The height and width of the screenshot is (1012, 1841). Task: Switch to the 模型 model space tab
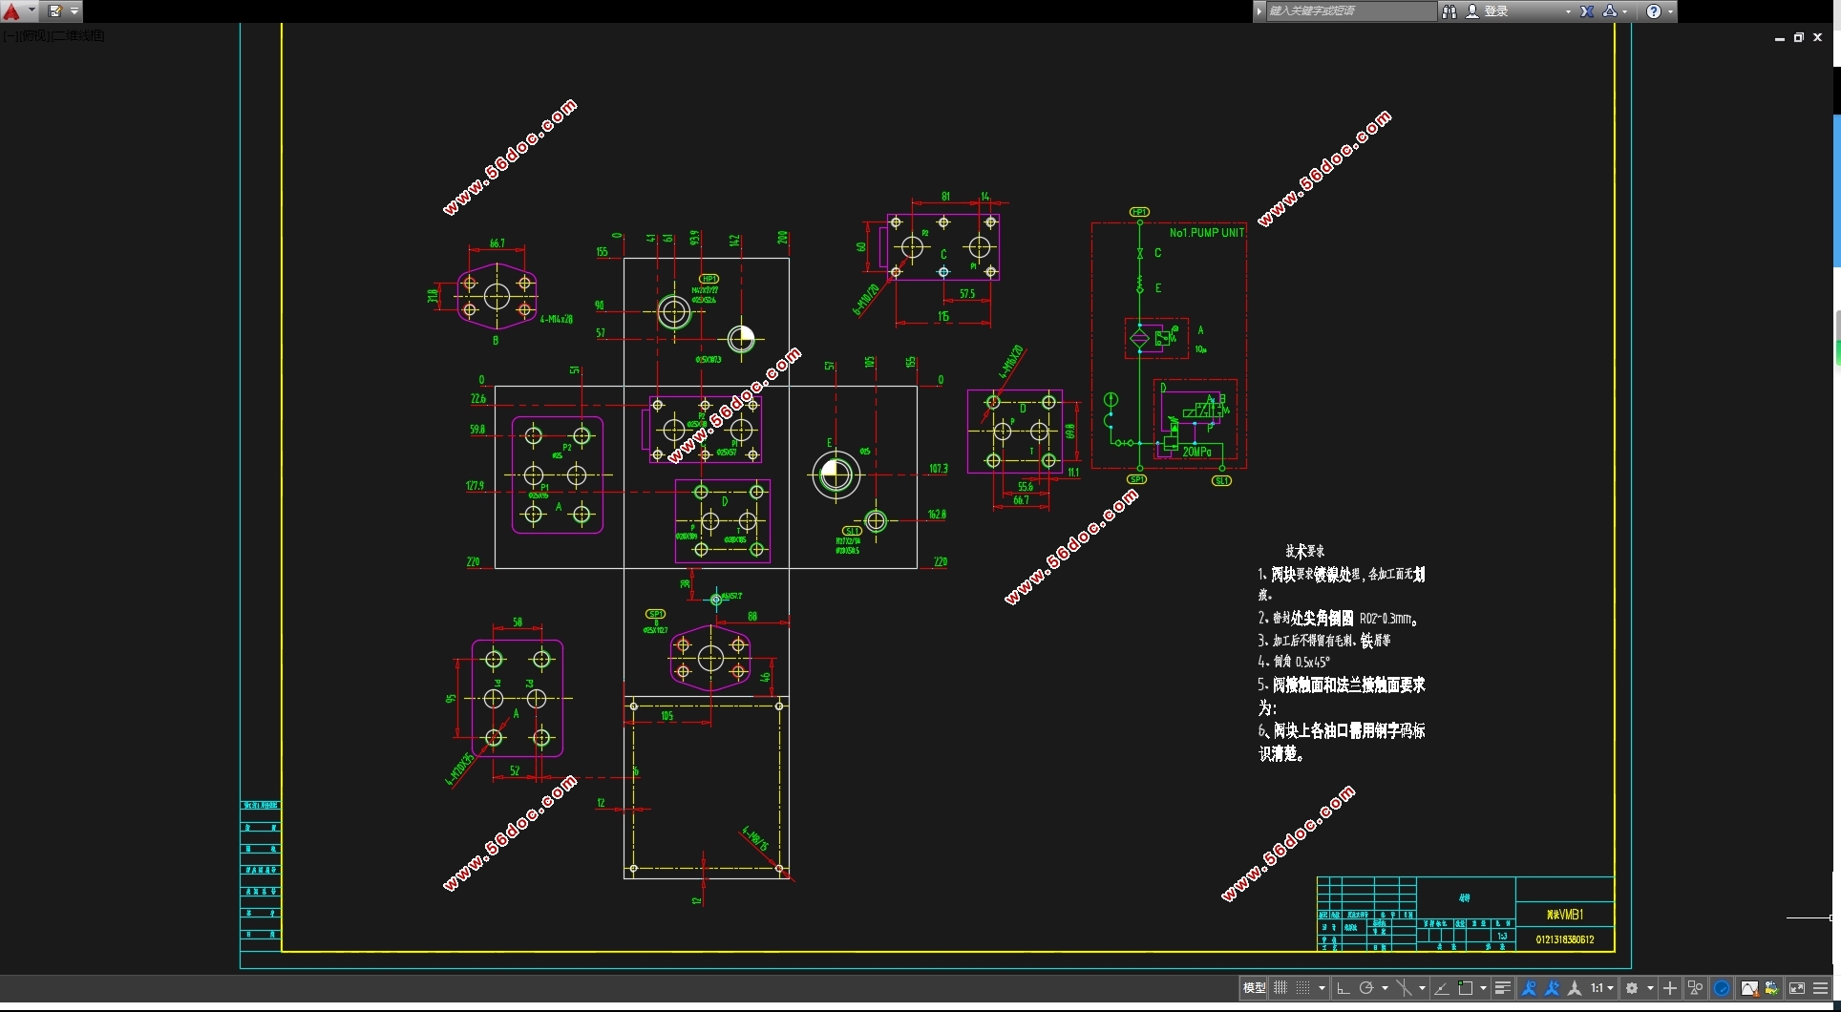[1255, 988]
